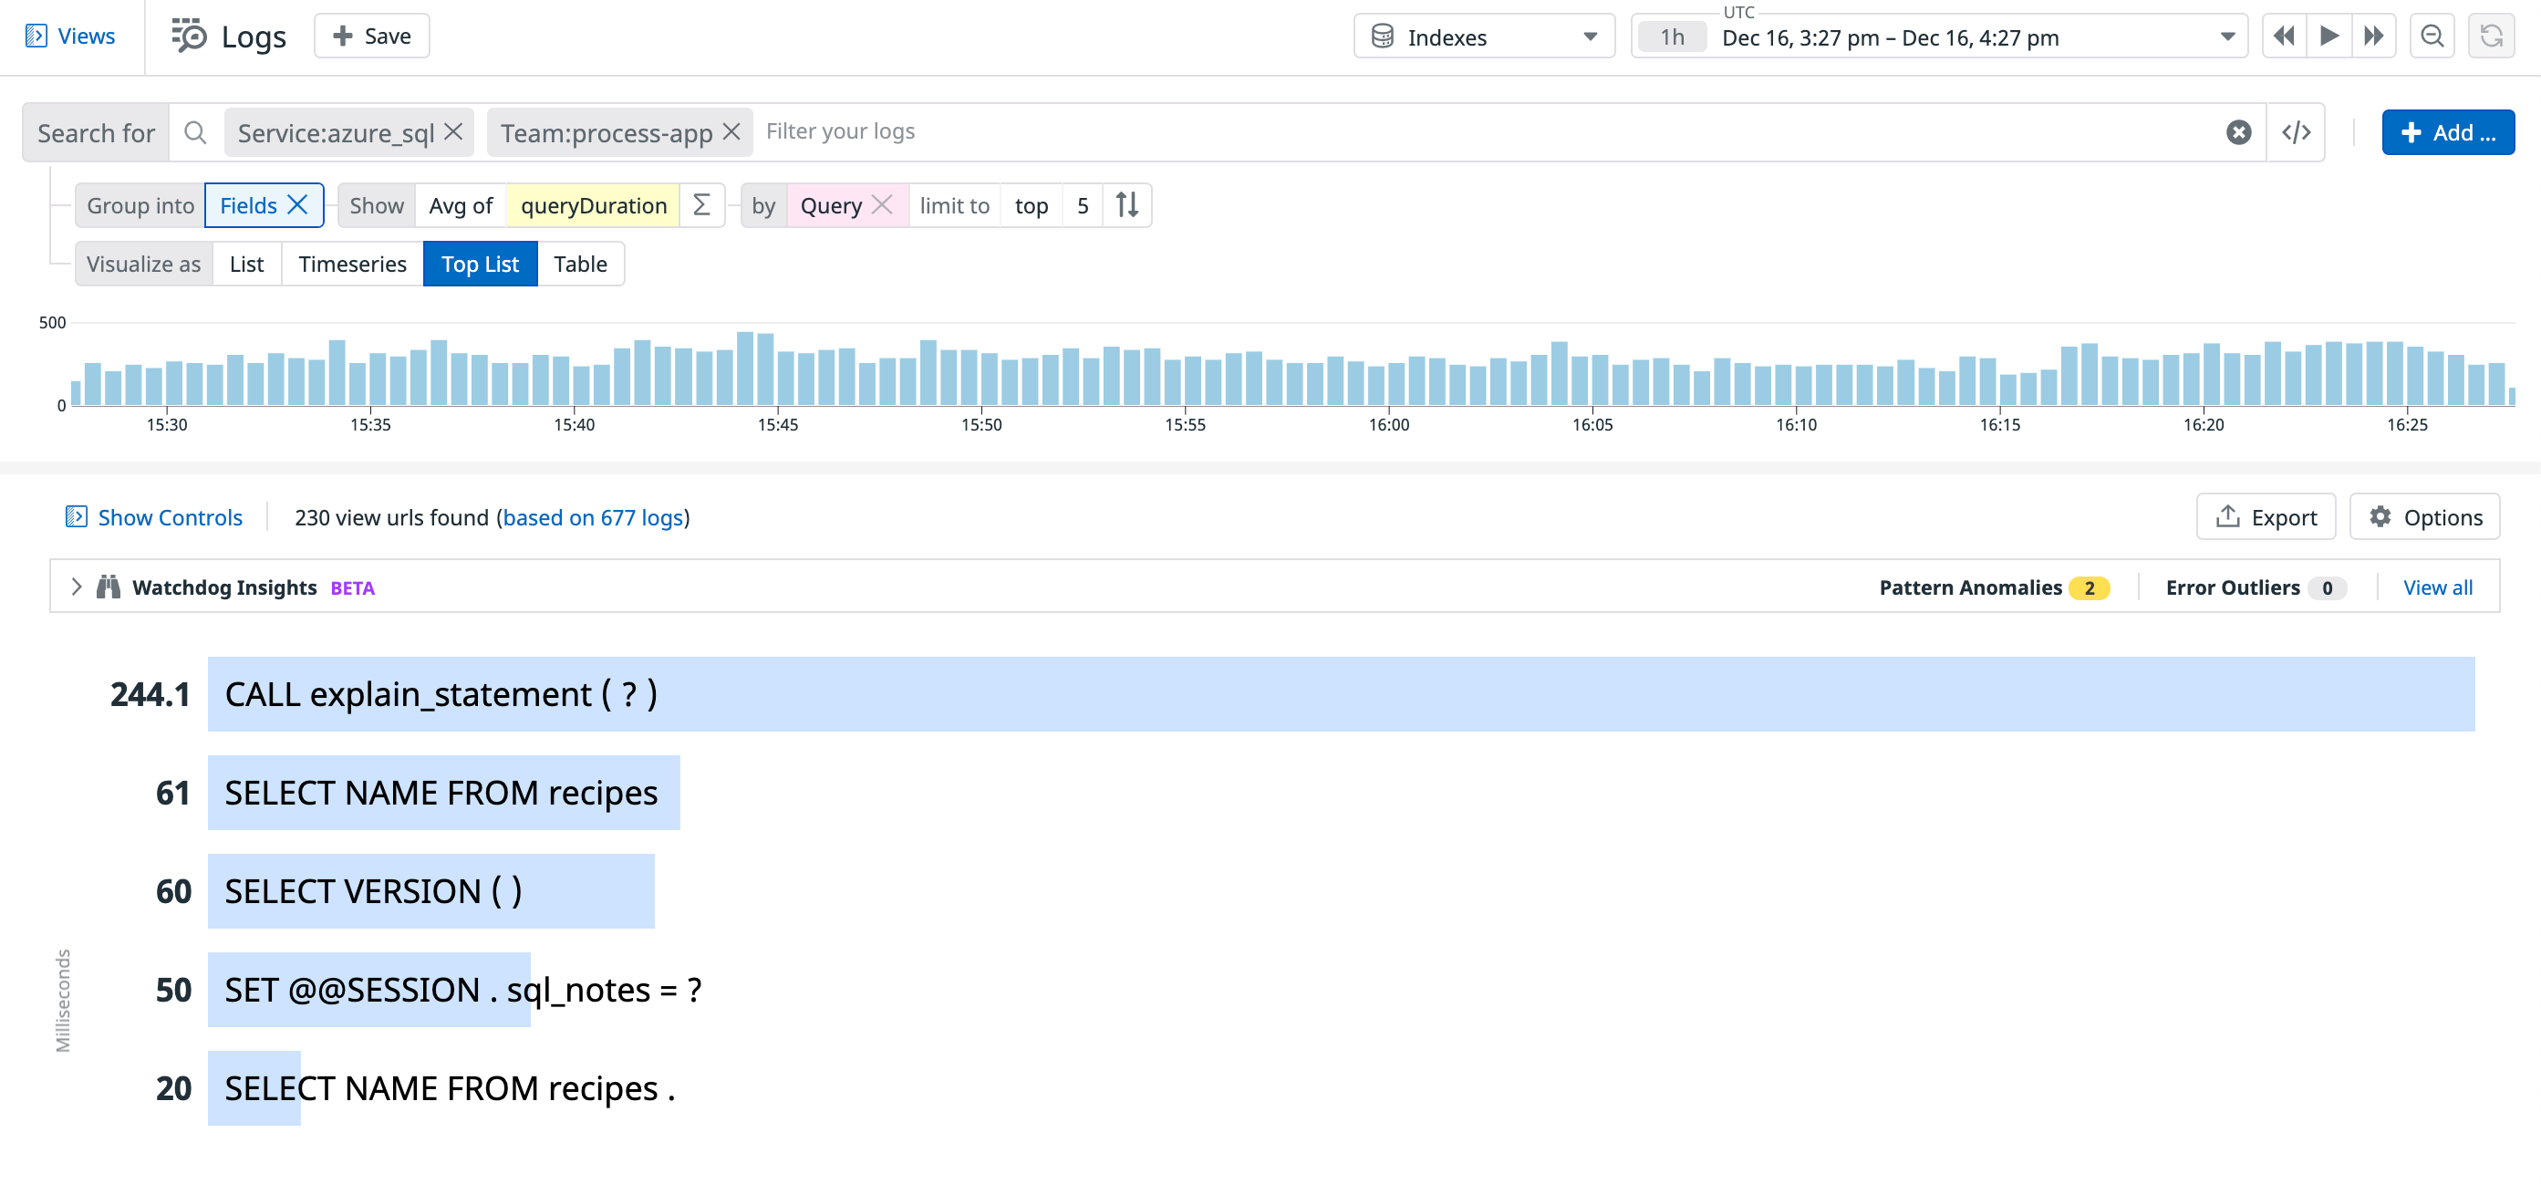
Task: Select the Logs dog icon
Action: pos(187,35)
